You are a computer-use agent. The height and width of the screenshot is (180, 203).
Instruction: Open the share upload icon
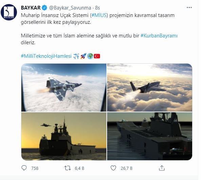[162, 168]
